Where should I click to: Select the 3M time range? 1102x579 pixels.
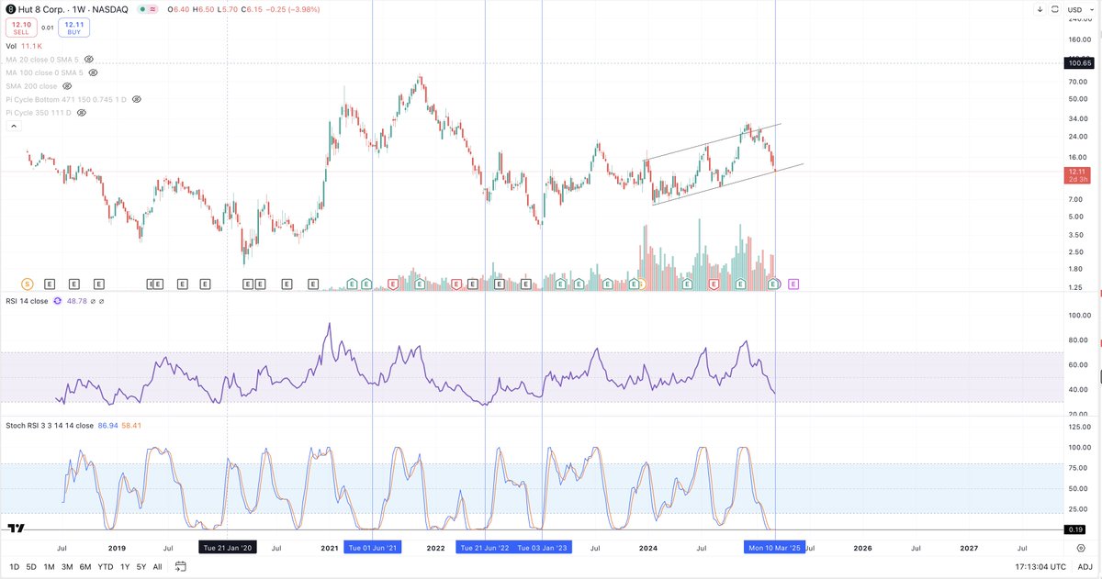[x=67, y=567]
